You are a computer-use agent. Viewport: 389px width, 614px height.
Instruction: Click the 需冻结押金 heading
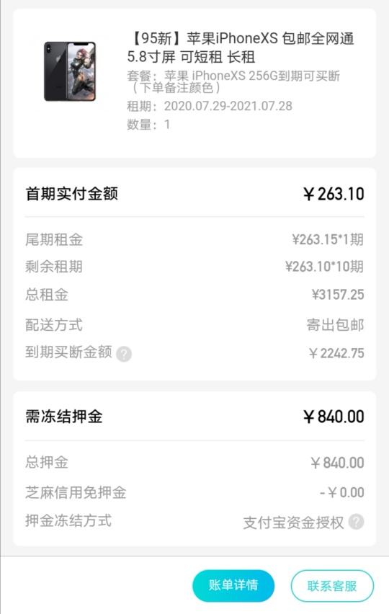[64, 417]
